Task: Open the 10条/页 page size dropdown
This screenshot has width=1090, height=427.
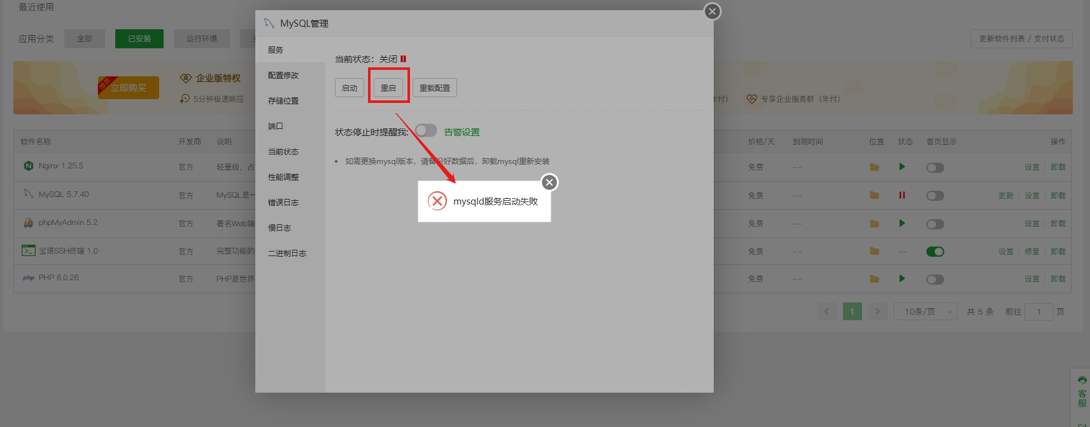Action: pos(926,311)
